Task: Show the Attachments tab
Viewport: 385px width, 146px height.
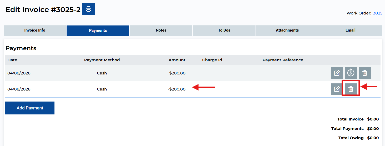Action: click(x=287, y=31)
